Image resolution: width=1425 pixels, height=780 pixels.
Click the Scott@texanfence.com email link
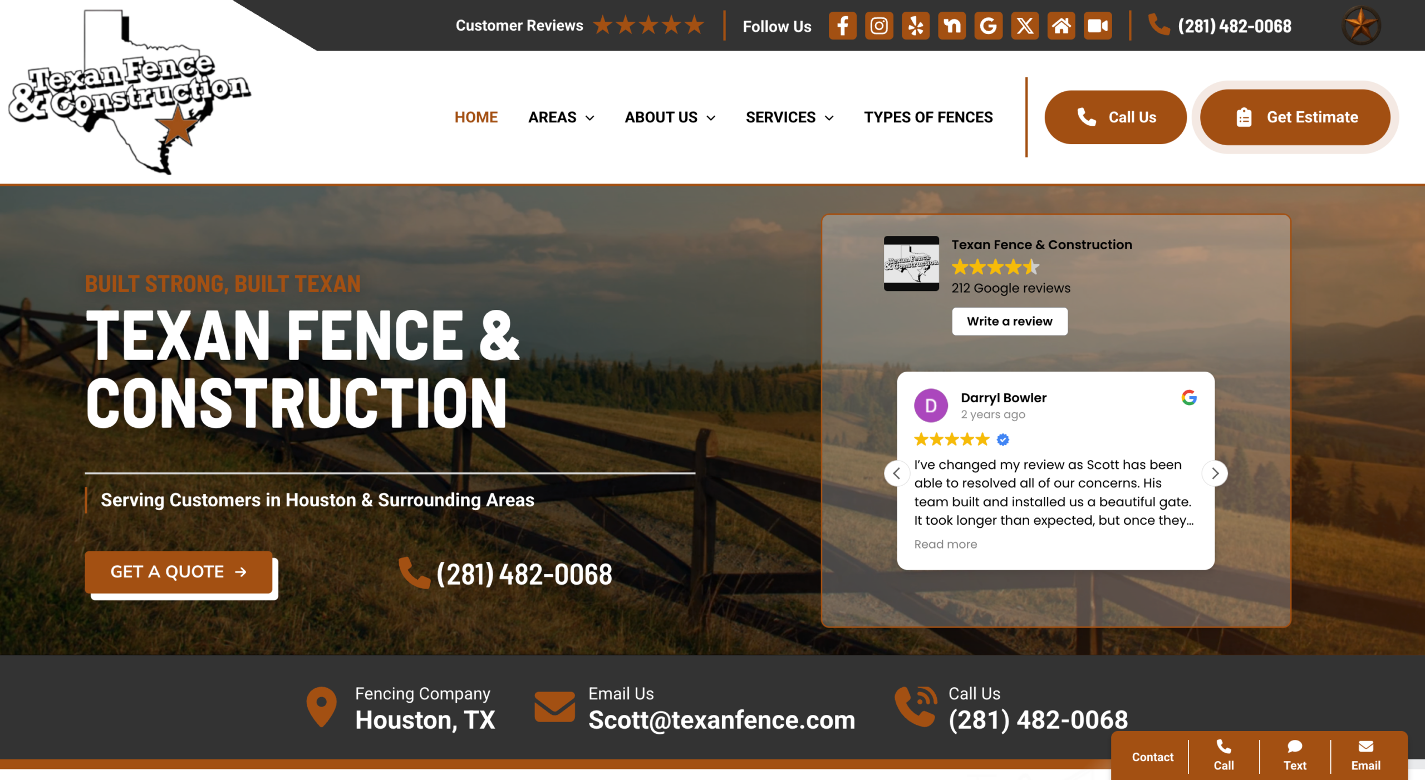coord(721,720)
